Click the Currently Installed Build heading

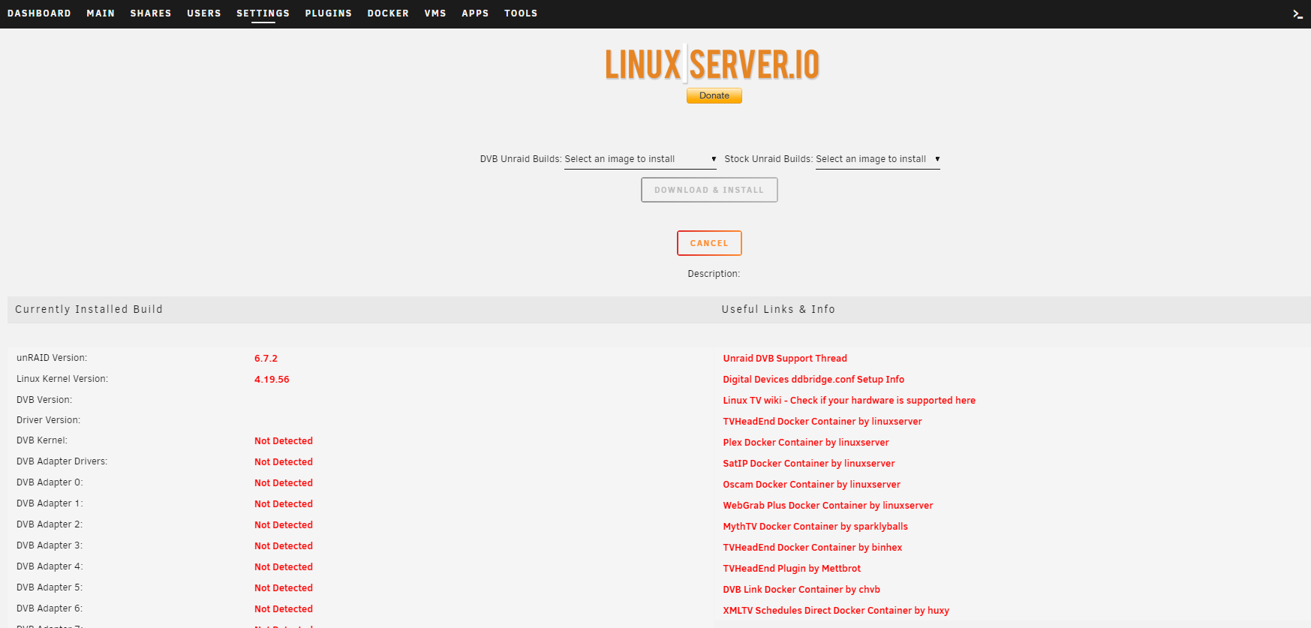click(x=89, y=309)
